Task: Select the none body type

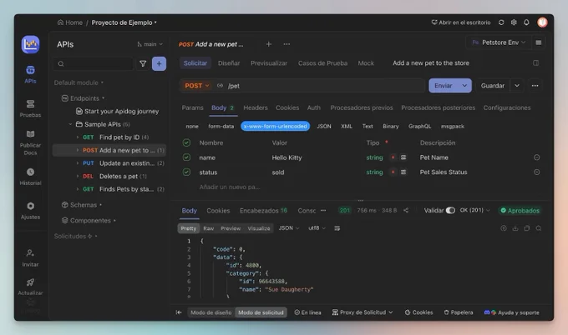Action: (192, 126)
